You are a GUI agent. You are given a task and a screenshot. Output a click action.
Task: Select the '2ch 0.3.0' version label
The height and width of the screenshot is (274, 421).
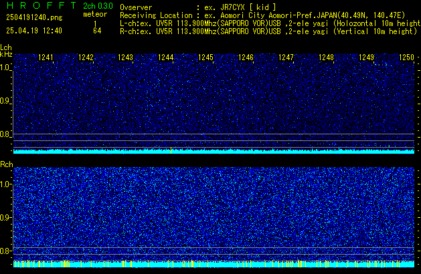click(x=98, y=6)
